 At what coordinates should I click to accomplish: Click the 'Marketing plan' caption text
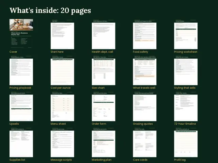(102, 160)
